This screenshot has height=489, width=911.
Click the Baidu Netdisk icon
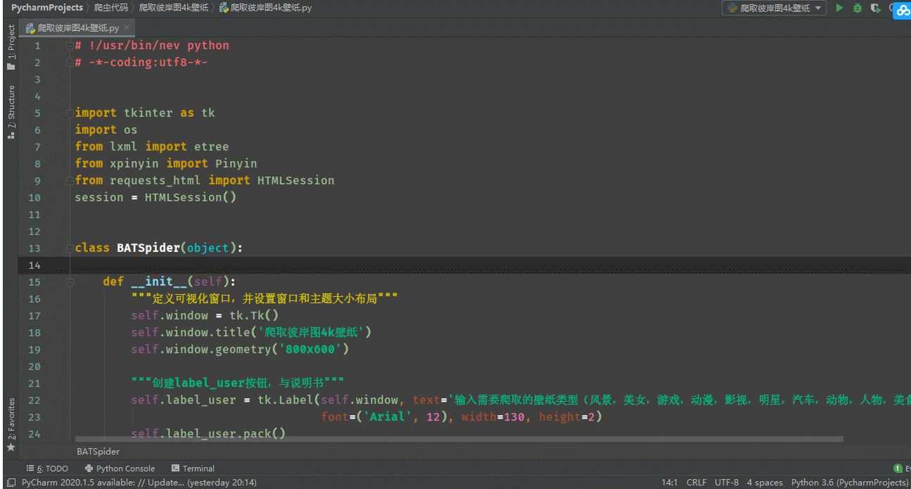902,10
